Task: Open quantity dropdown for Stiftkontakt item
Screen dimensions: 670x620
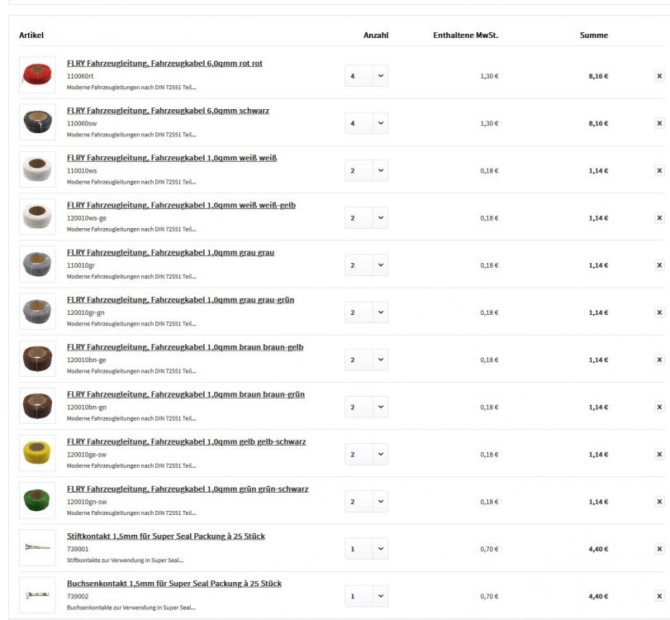Action: click(380, 549)
